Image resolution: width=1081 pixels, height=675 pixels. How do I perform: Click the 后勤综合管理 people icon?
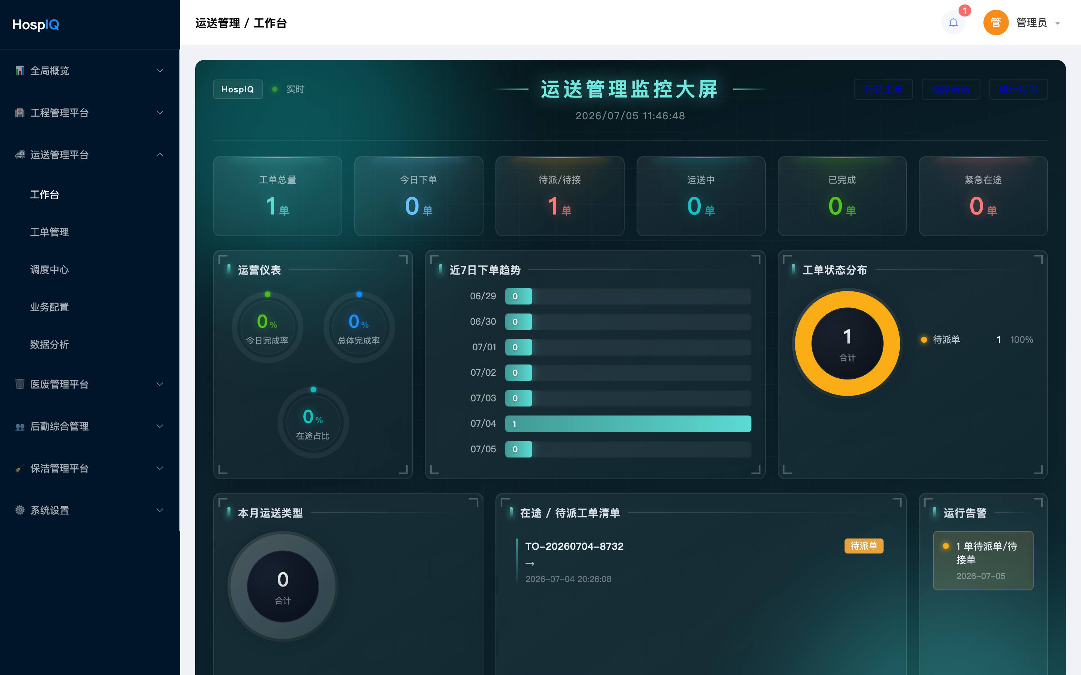tap(20, 426)
